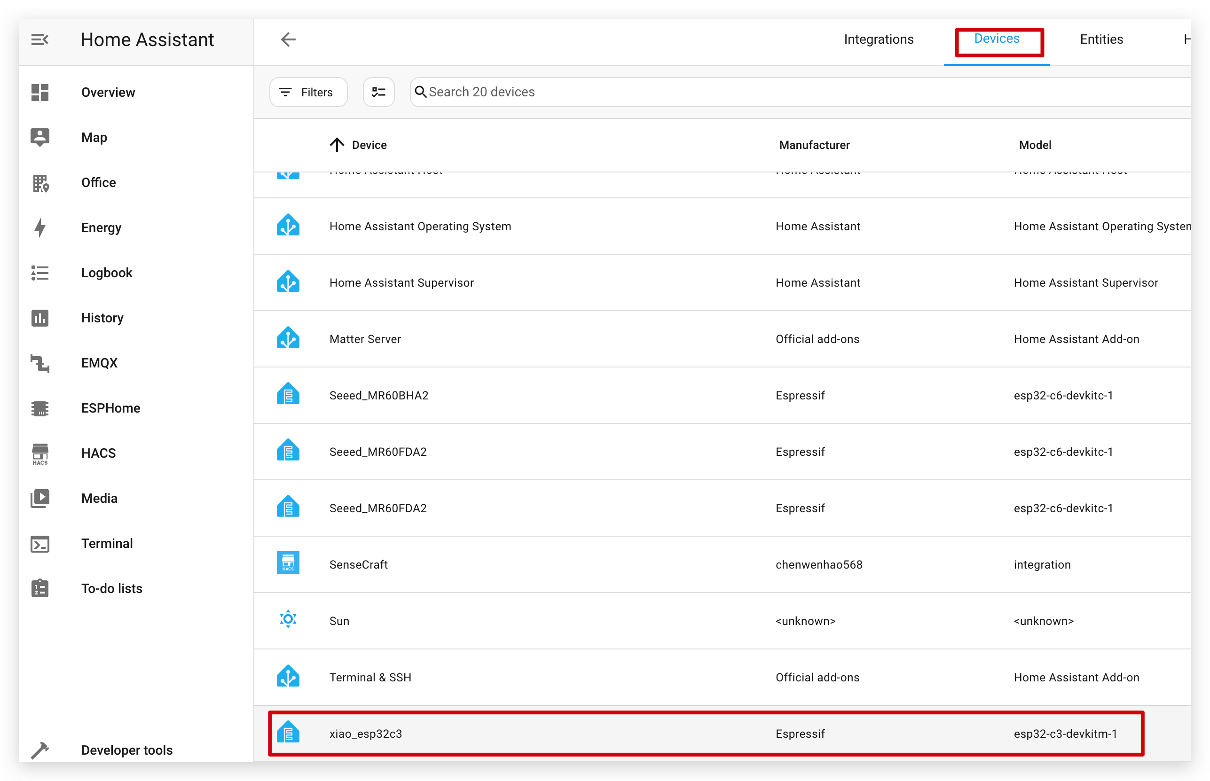The image size is (1210, 781).
Task: Open the Overview dashboard icon
Action: tap(39, 92)
